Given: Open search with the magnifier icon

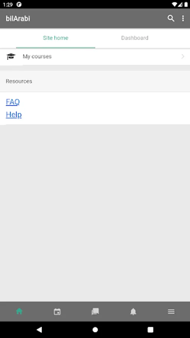Looking at the screenshot, I should tap(171, 18).
